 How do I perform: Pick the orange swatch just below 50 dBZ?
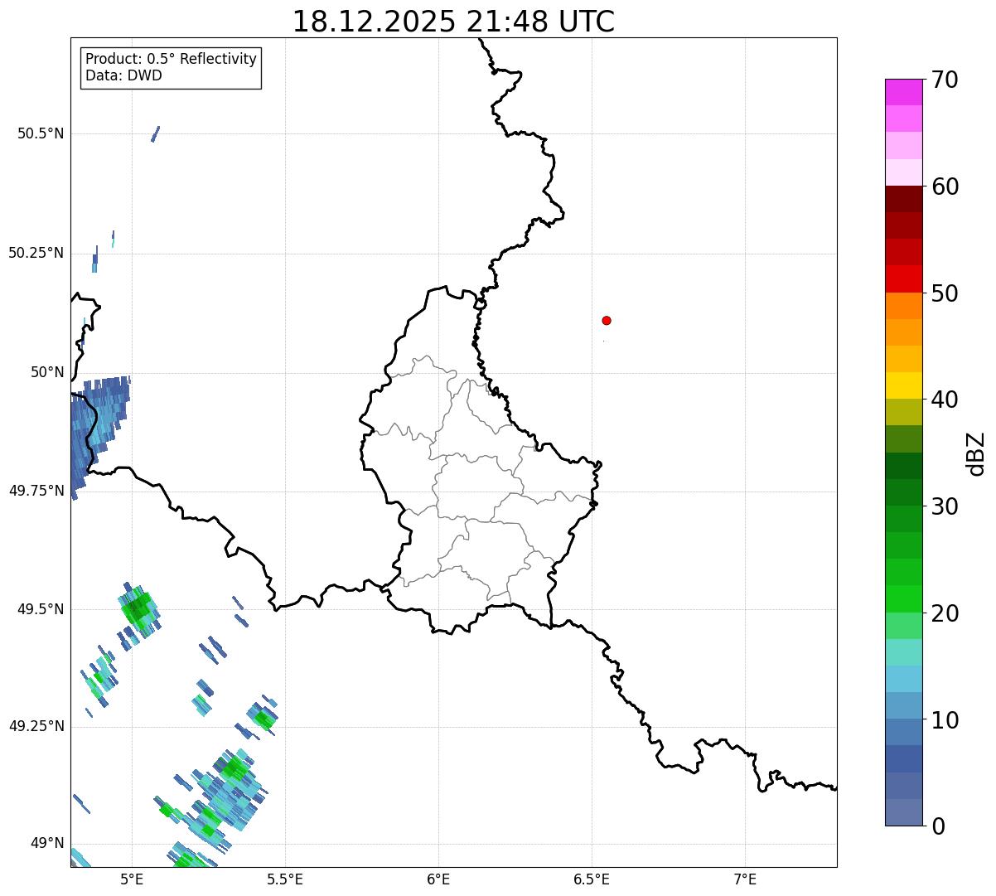903,306
